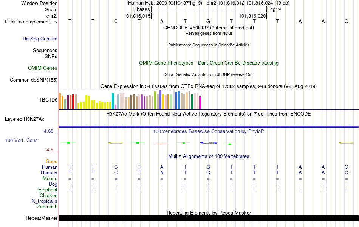Click the hg19 label beside the scale bar
This screenshot has height=227, width=359.
(275, 9)
